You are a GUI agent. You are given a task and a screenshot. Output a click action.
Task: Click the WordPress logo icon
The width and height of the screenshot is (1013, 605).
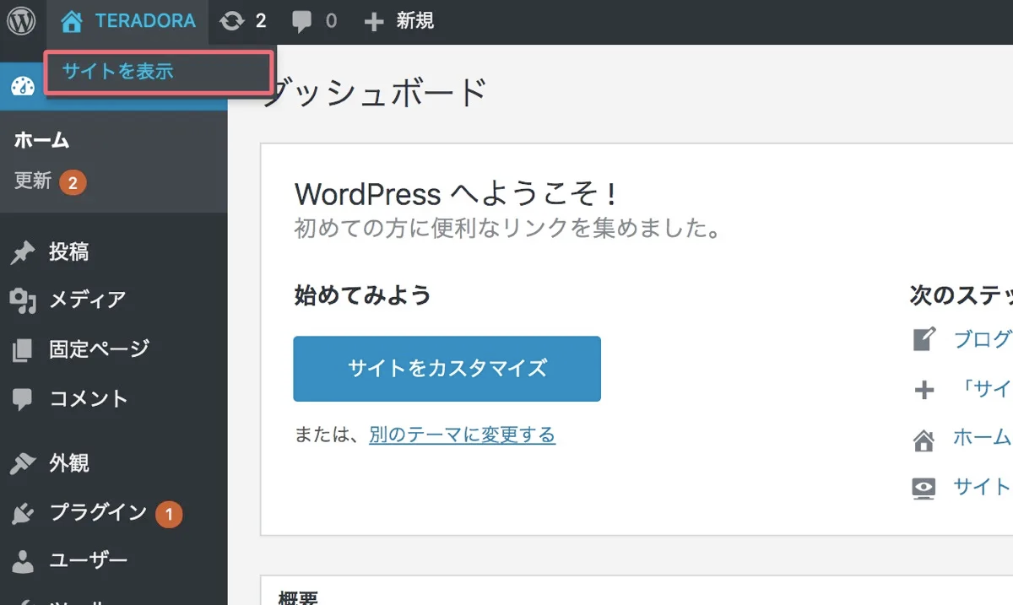(x=21, y=21)
